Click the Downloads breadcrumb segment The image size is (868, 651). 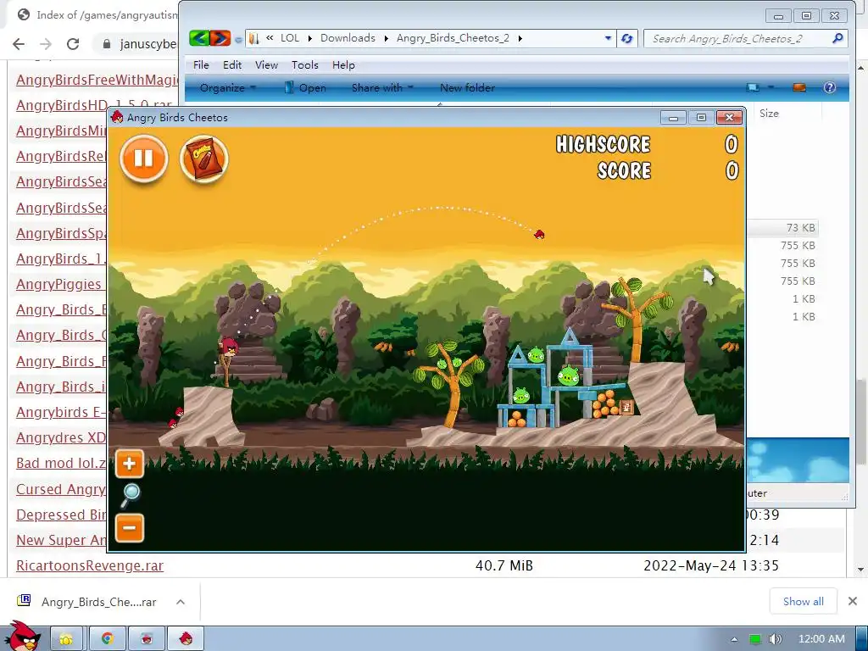click(x=348, y=38)
